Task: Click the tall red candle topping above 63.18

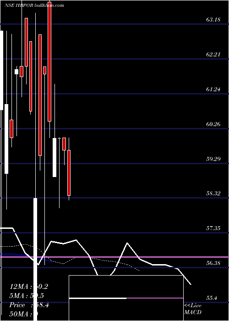Action: coord(49,61)
